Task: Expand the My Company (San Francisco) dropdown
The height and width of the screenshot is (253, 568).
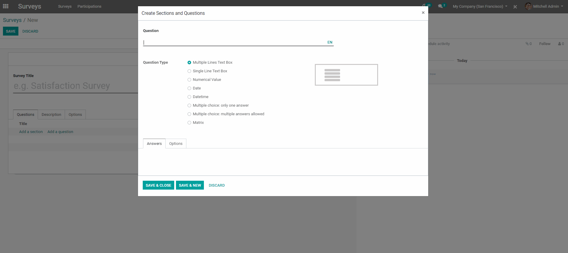Action: (x=480, y=7)
